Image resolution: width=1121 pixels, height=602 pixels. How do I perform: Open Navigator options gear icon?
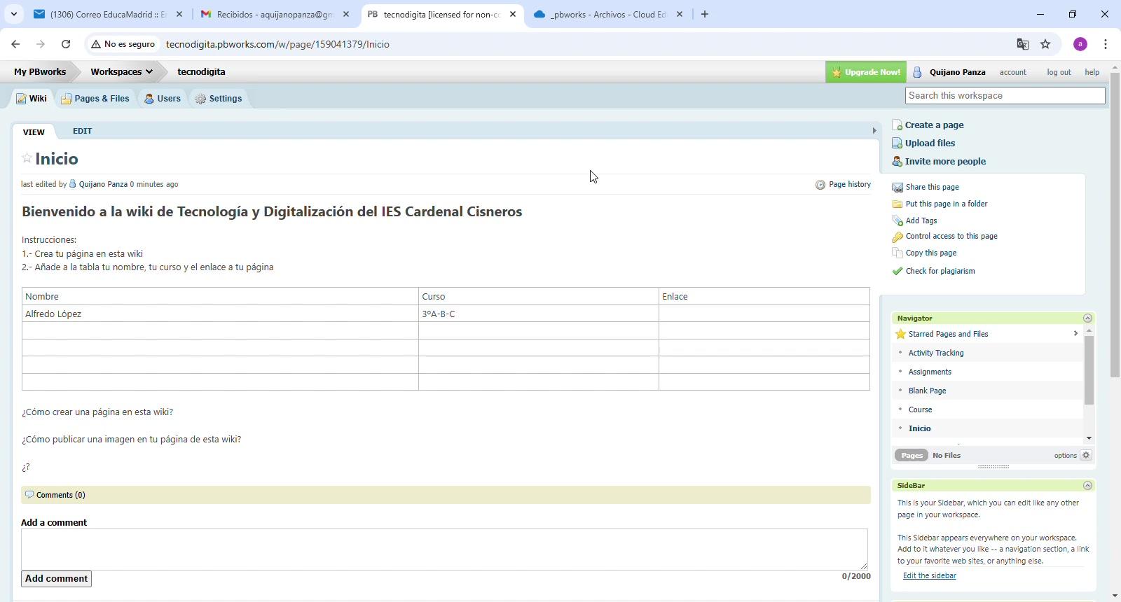[1086, 455]
